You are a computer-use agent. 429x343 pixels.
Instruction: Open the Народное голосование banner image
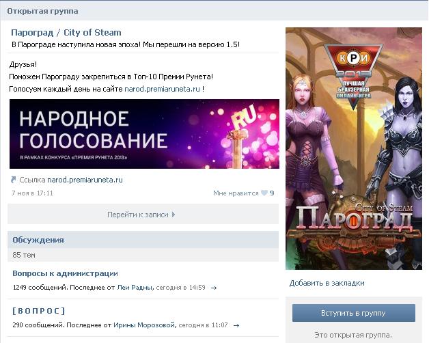coord(144,134)
